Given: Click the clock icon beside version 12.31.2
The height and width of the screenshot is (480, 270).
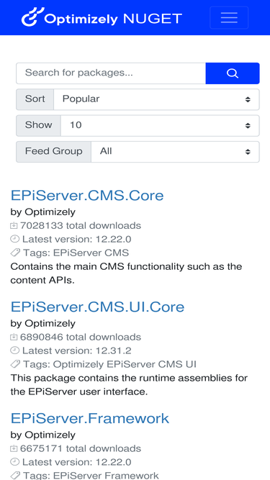Looking at the screenshot, I should [x=14, y=350].
